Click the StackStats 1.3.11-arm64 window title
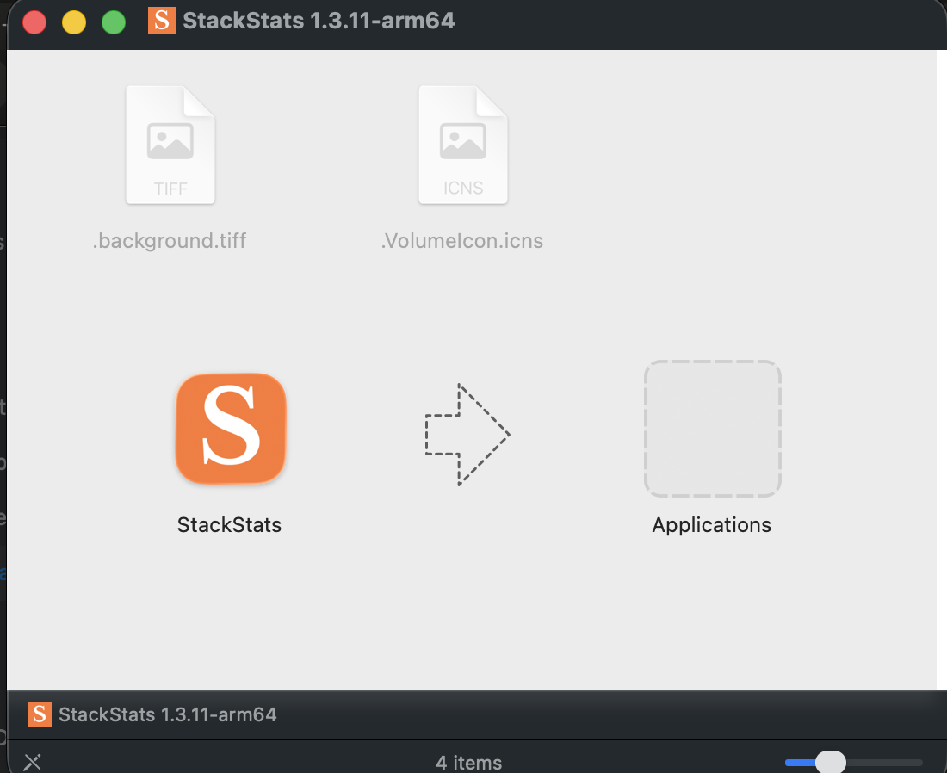 click(x=319, y=20)
